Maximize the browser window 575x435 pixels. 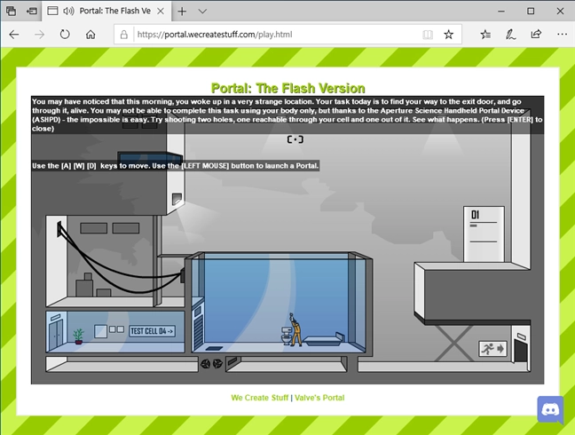(531, 12)
